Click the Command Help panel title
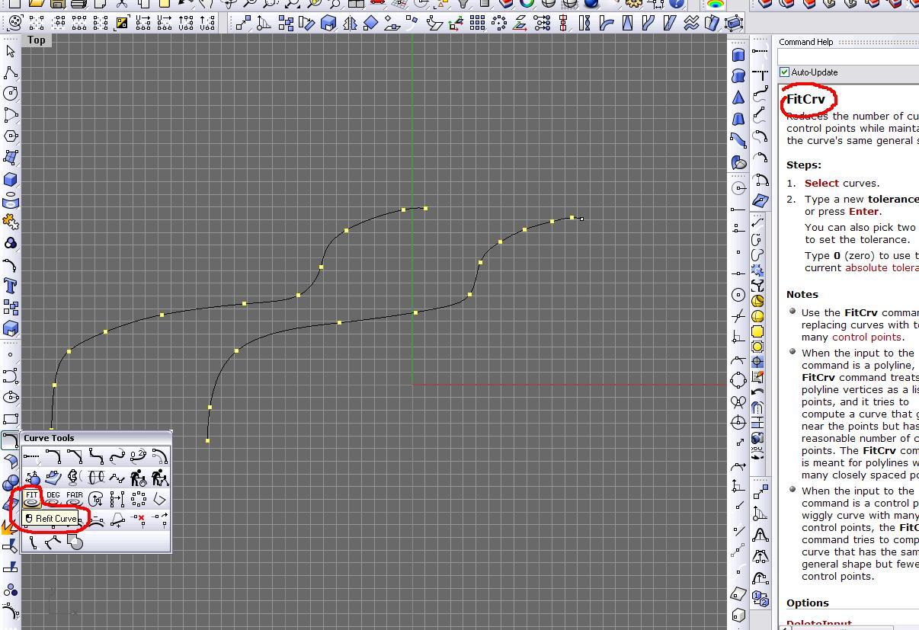Image resolution: width=919 pixels, height=630 pixels. 805,42
